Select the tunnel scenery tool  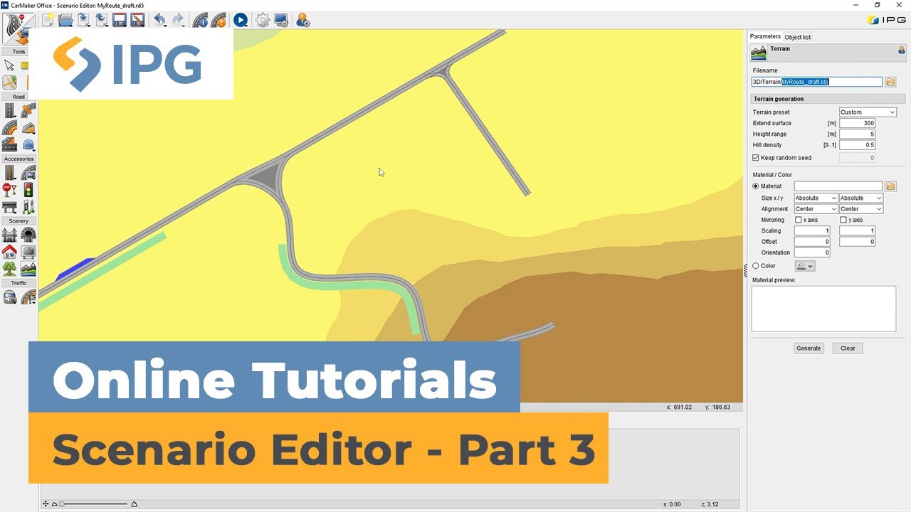pos(28,235)
